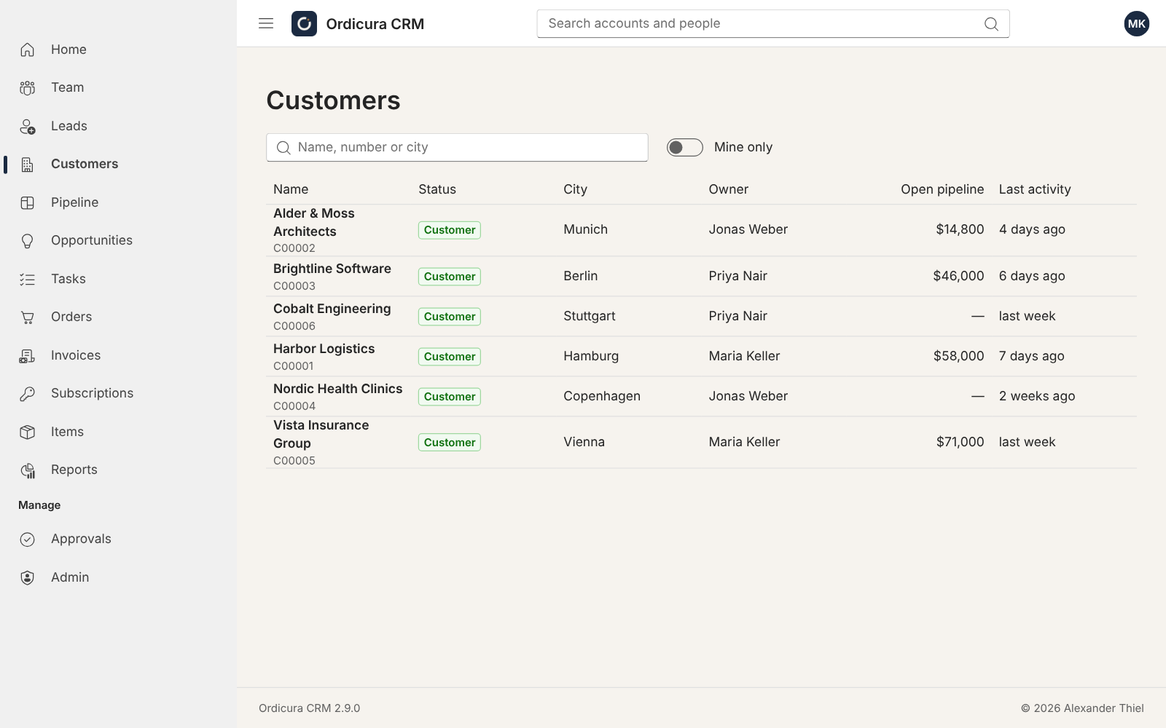
Task: Click the City column header
Action: pyautogui.click(x=575, y=189)
